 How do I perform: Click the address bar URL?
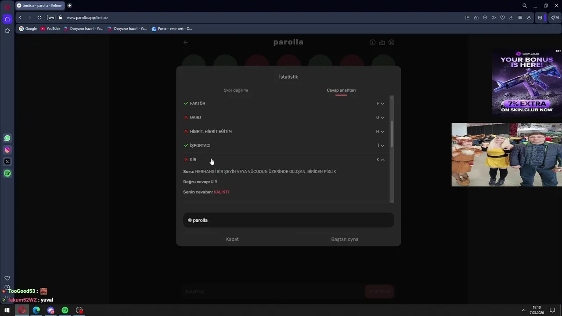(87, 18)
